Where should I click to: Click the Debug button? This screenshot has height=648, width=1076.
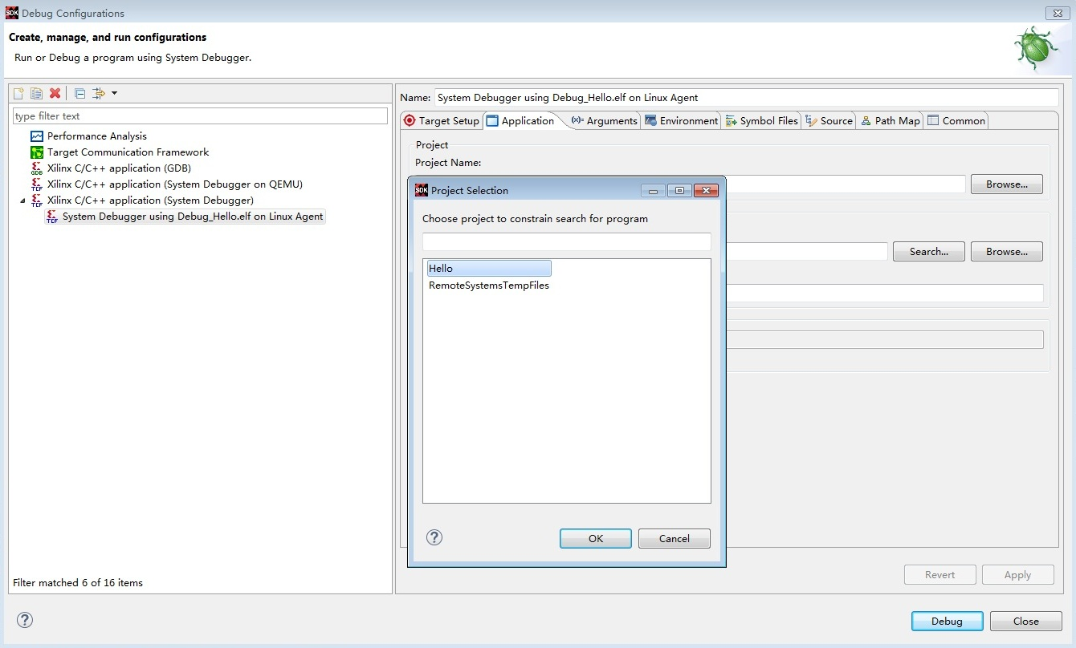(x=947, y=621)
